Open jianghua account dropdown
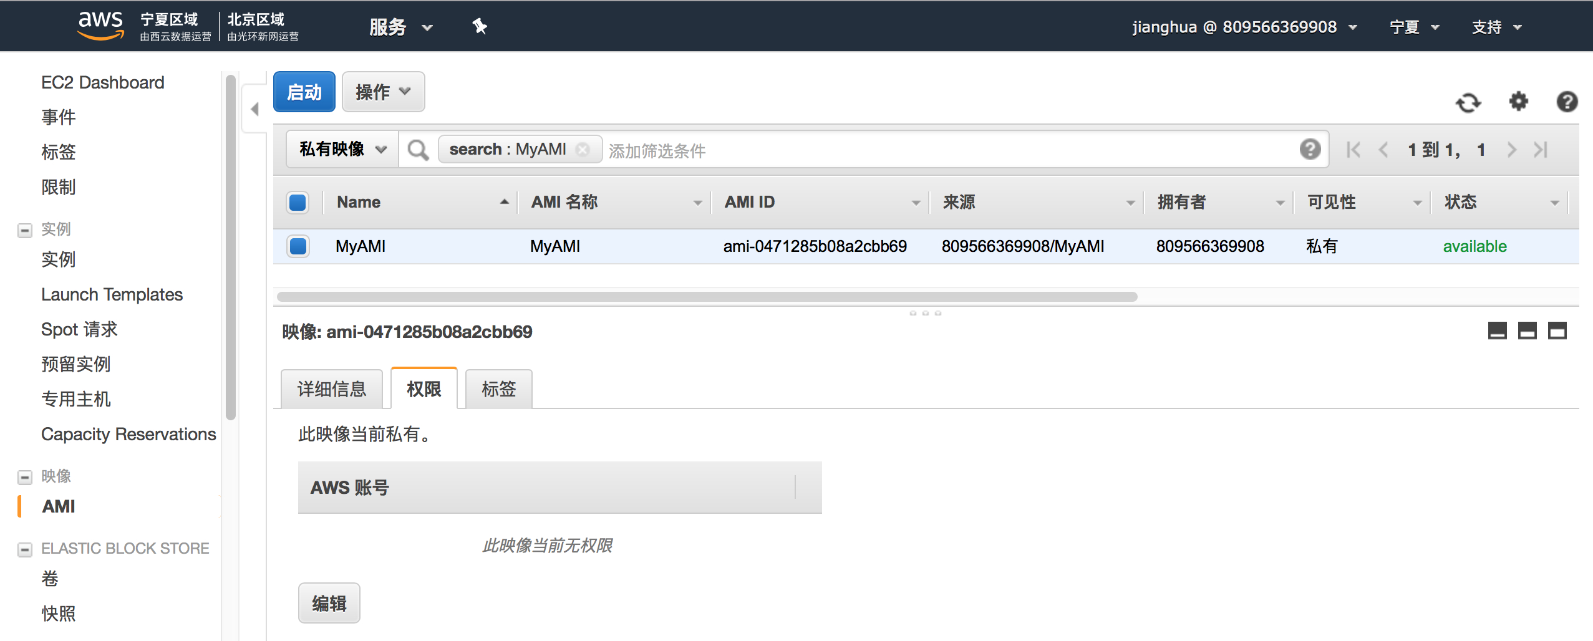1593x641 pixels. coord(1244,27)
